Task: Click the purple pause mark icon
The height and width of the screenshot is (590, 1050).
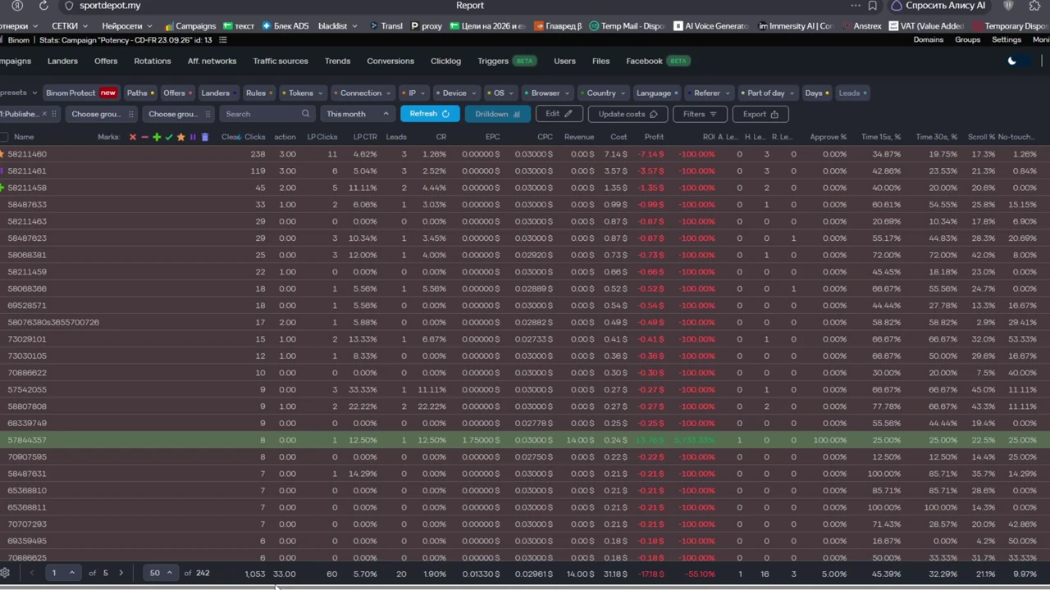Action: [193, 137]
